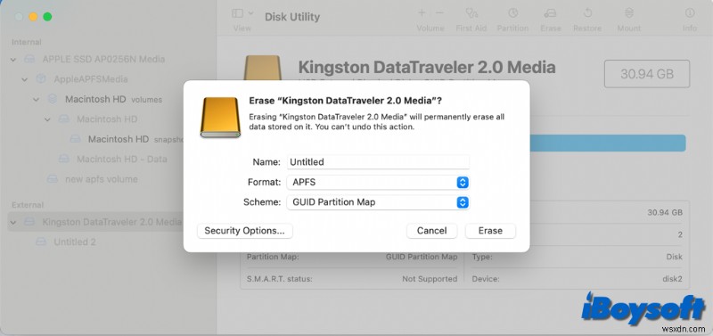Click the blue disk usage bar
The width and height of the screenshot is (713, 336).
608,143
